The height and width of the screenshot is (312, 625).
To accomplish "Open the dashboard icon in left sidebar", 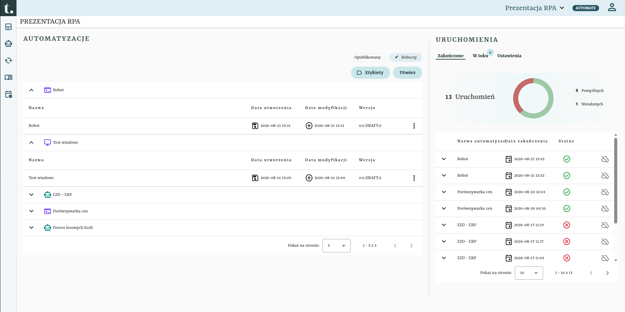I will pyautogui.click(x=8, y=27).
